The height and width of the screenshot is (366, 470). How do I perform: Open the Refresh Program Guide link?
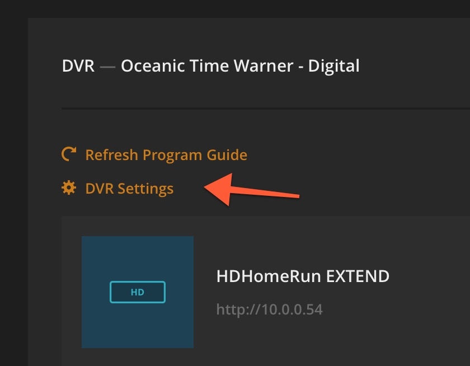coord(166,155)
